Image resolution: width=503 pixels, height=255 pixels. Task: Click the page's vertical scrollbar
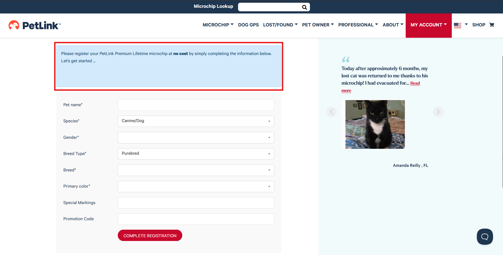pyautogui.click(x=502, y=121)
